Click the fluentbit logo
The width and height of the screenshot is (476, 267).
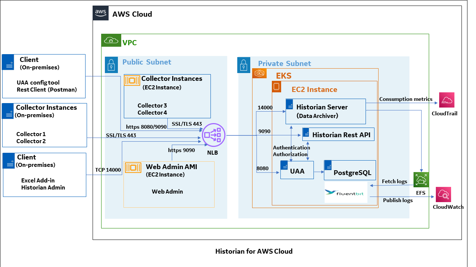pyautogui.click(x=346, y=192)
